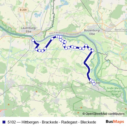Click the orange peak triangle in the lower left
127x127 pixels.
tap(9, 104)
